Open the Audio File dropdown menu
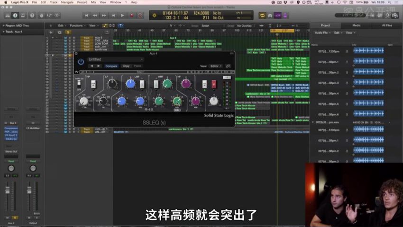This screenshot has width=403, height=227. pos(322,33)
